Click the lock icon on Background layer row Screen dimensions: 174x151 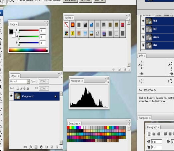coord(56,97)
